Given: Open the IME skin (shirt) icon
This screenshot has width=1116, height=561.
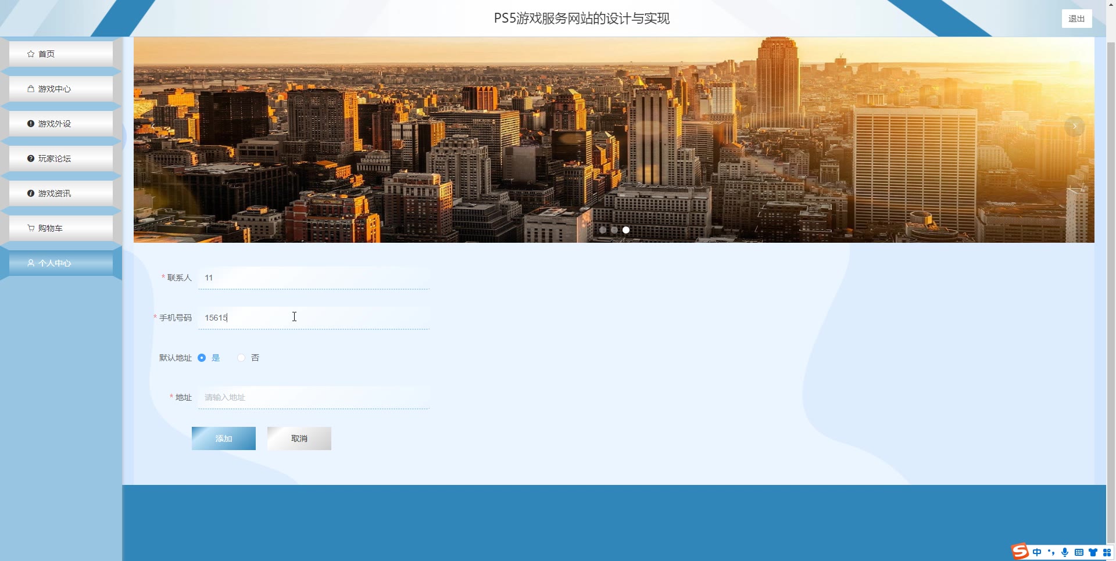Looking at the screenshot, I should tap(1093, 552).
